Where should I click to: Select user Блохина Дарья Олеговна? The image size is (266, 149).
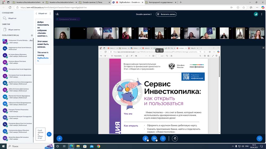point(18,62)
